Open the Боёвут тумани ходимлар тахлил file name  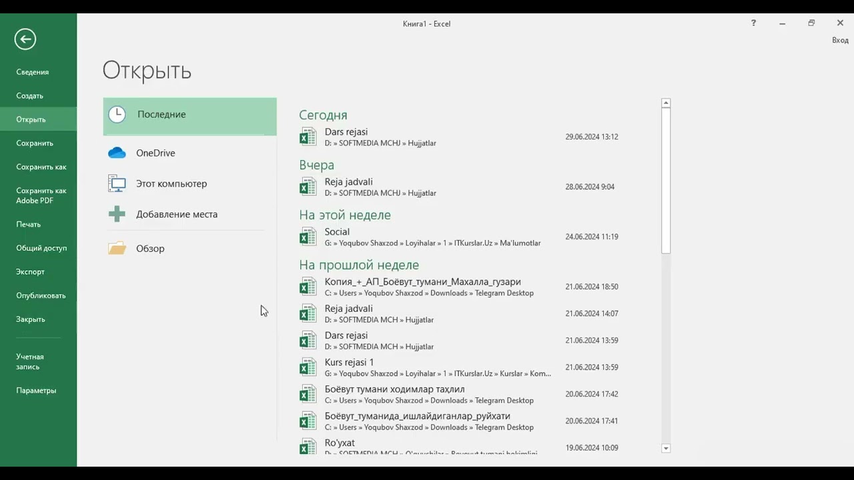point(394,389)
